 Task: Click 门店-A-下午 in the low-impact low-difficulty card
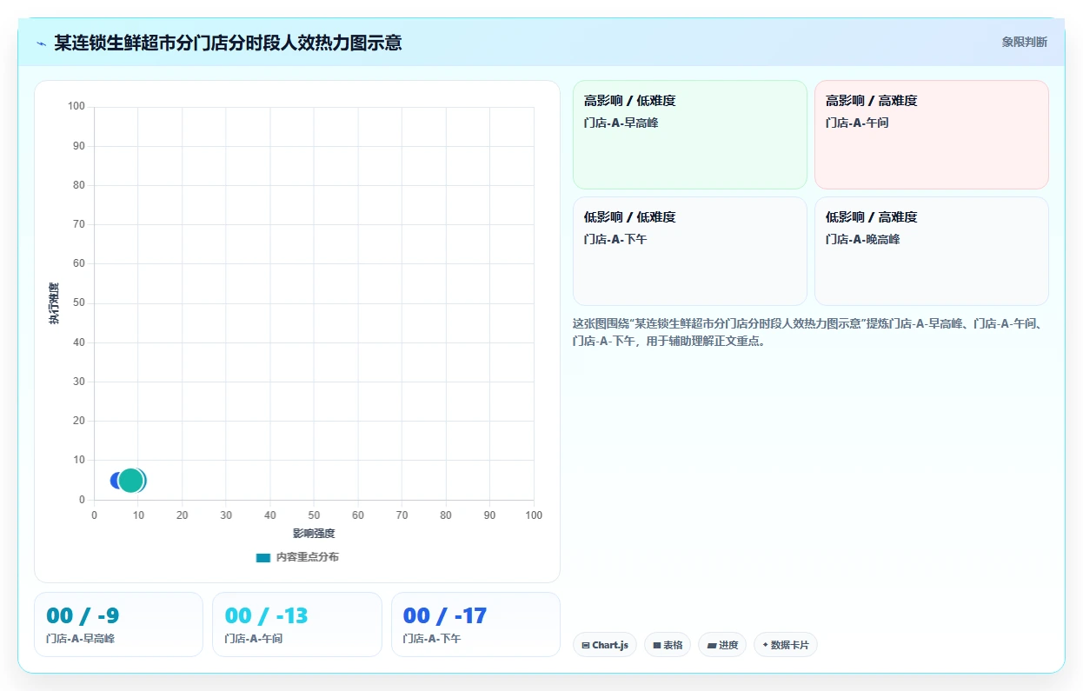coord(615,239)
